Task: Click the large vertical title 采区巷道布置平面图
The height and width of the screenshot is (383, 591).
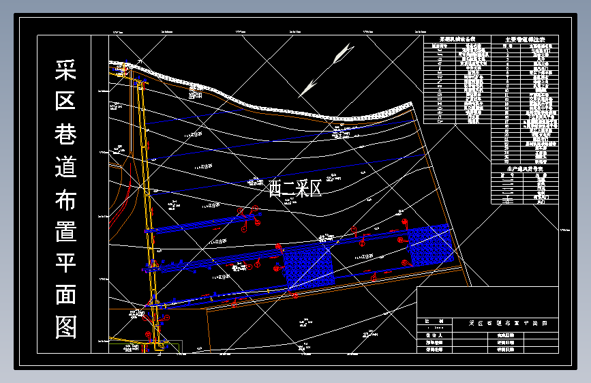Action: (x=65, y=199)
